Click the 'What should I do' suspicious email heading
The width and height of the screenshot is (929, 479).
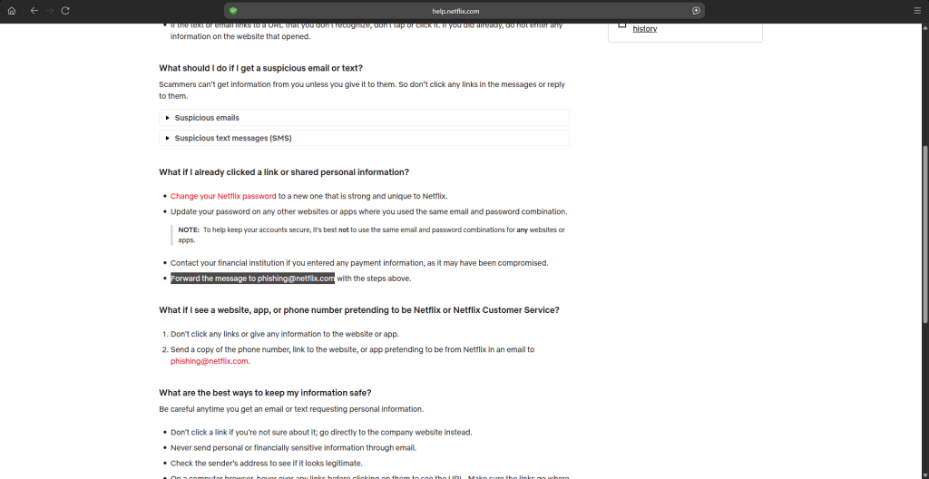260,68
